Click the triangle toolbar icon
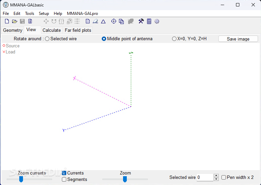This screenshot has width=261, height=185. click(x=103, y=22)
